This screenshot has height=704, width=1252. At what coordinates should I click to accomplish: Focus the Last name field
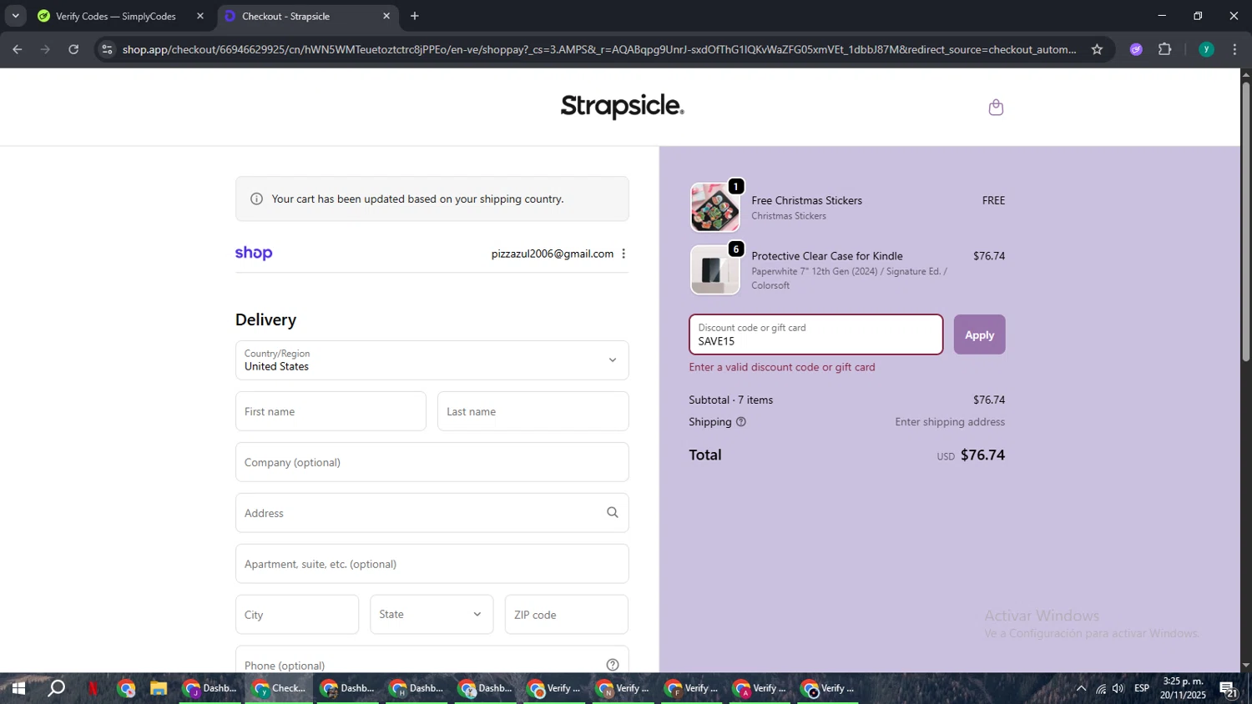[533, 411]
